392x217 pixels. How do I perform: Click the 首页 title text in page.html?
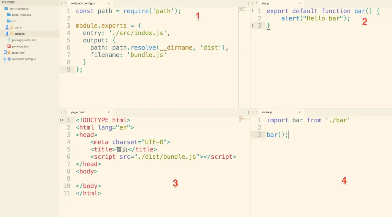(122, 150)
